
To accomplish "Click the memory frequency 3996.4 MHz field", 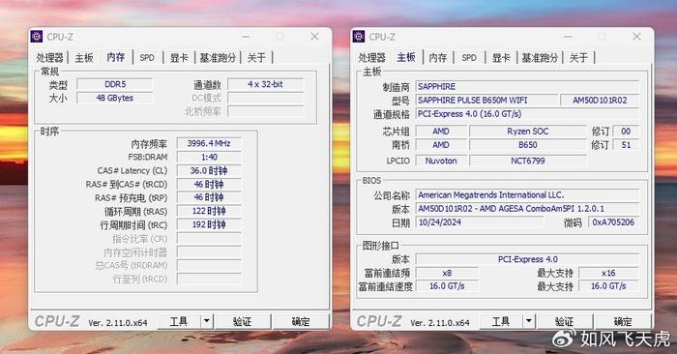I will [209, 143].
